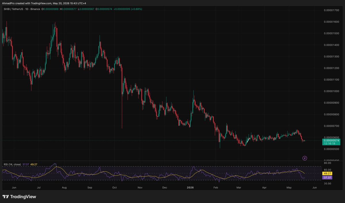This screenshot has height=203, width=345.
Task: Click the Jul label on time axis
Action: (x=39, y=187)
